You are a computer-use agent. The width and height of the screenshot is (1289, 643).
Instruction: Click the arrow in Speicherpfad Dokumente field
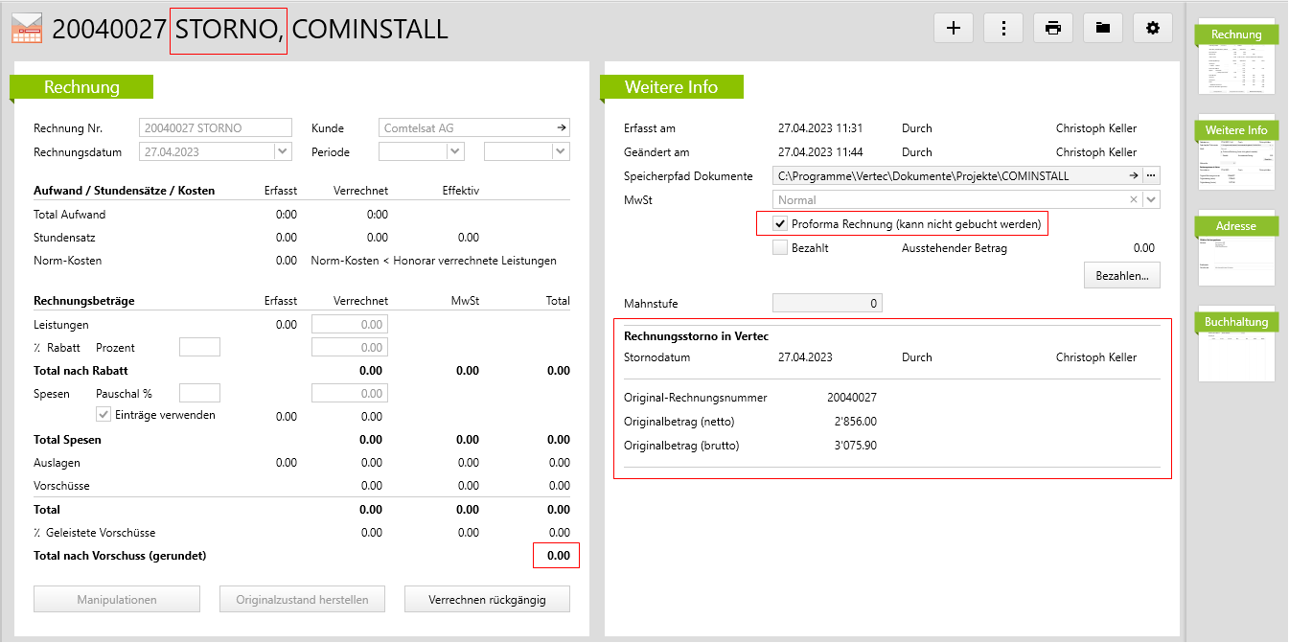[1133, 175]
